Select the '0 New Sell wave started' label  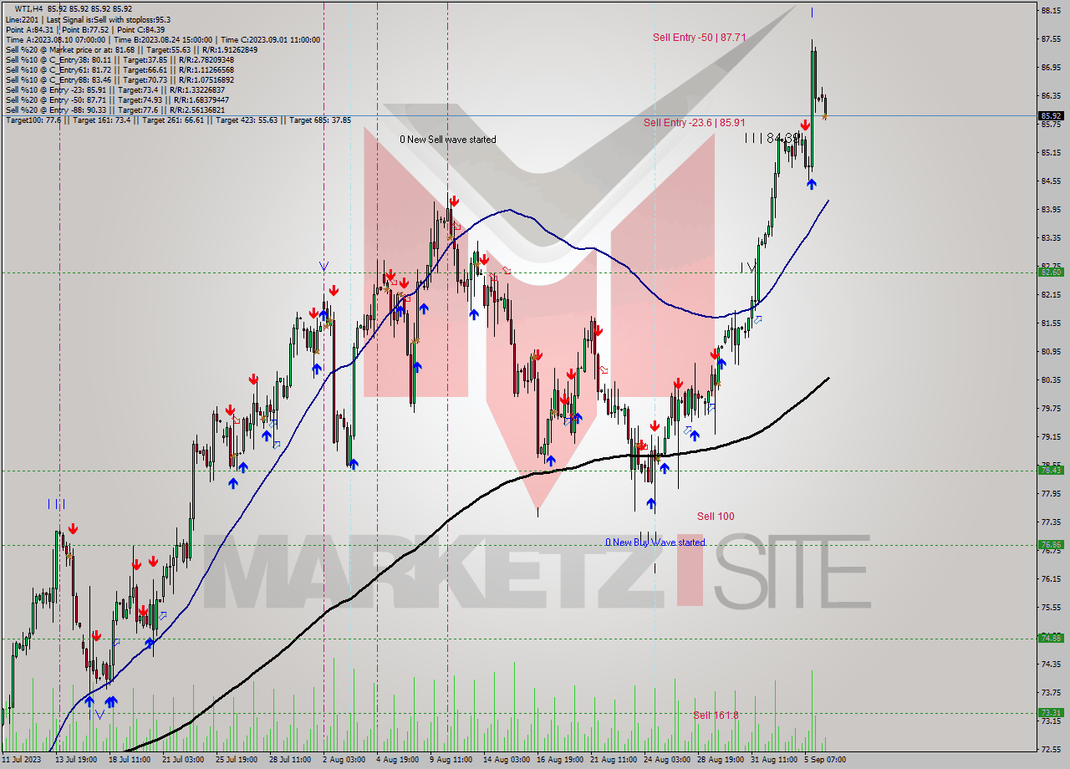coord(447,140)
